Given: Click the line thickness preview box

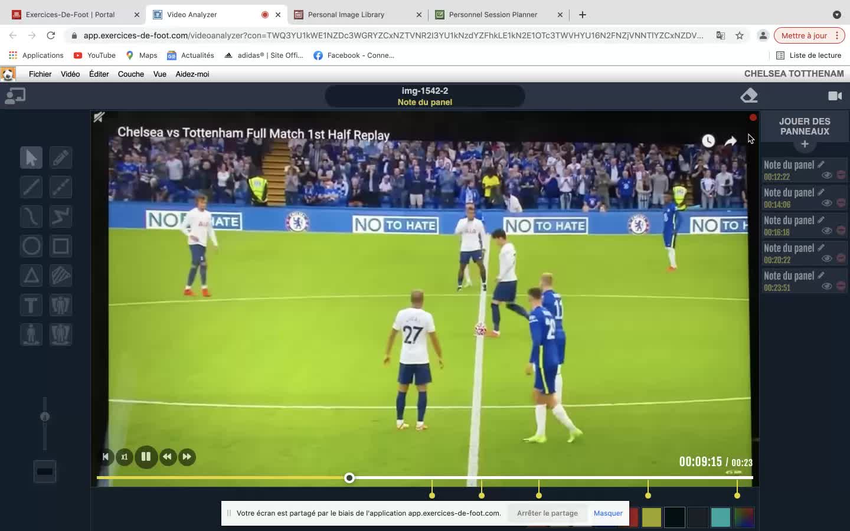Looking at the screenshot, I should click(x=45, y=471).
